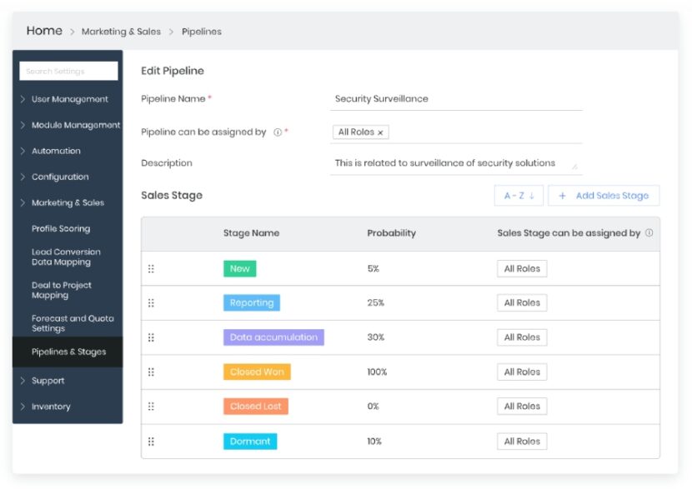
Task: Click inside the Search Settings field
Action: [67, 71]
